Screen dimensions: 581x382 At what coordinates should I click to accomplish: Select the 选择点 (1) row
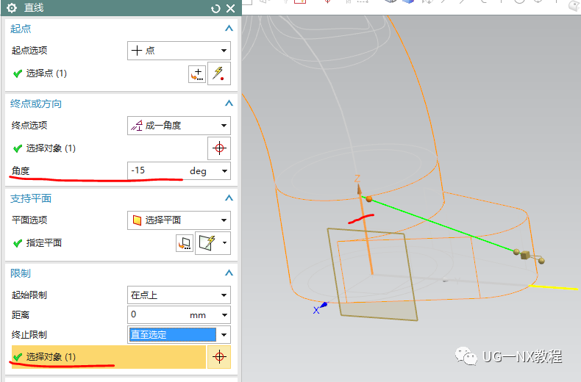coord(40,73)
